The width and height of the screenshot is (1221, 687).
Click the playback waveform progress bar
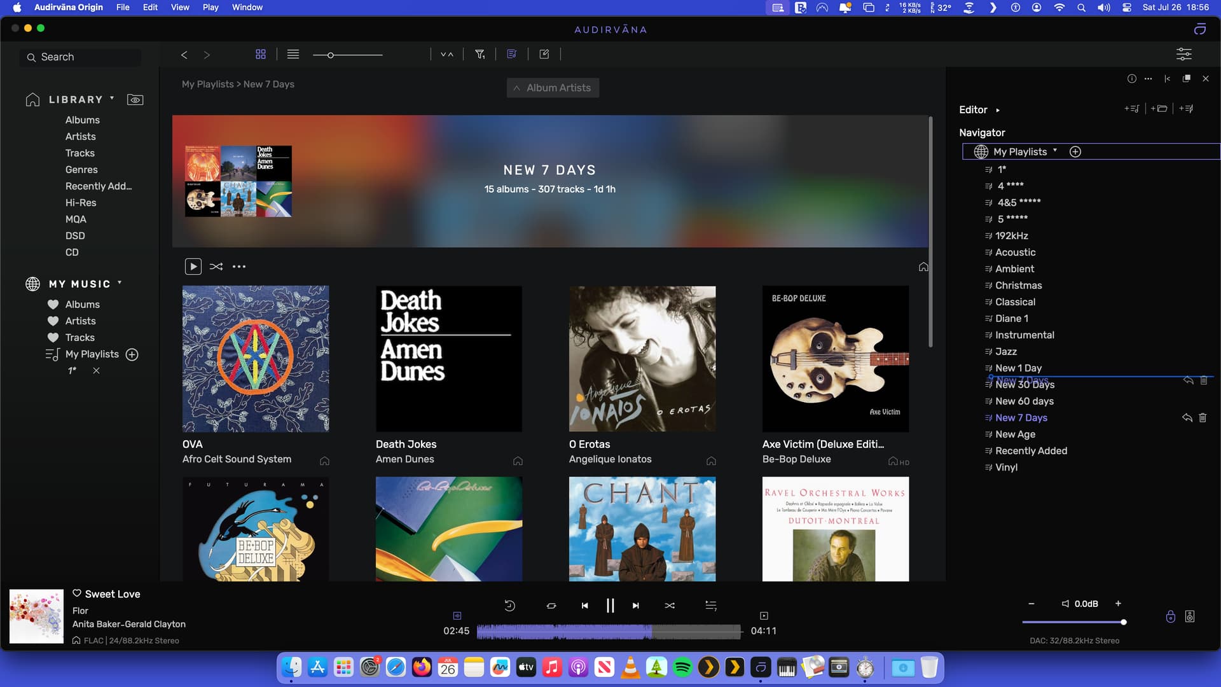pyautogui.click(x=609, y=631)
